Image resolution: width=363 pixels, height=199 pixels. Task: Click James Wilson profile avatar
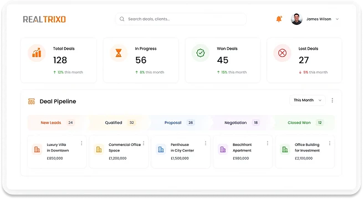[296, 19]
